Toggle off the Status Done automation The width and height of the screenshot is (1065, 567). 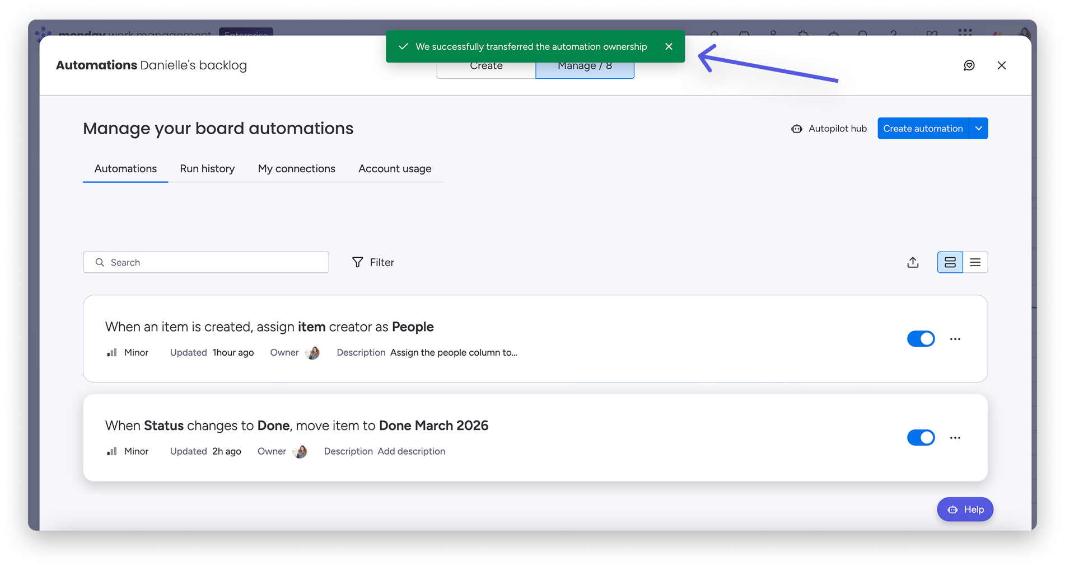[x=921, y=438]
